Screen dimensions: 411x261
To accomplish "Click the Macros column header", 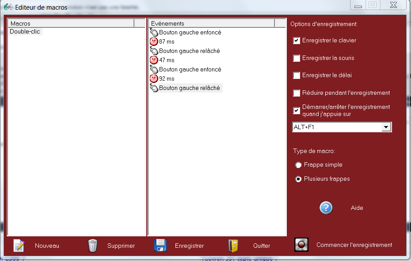I will tap(71, 23).
